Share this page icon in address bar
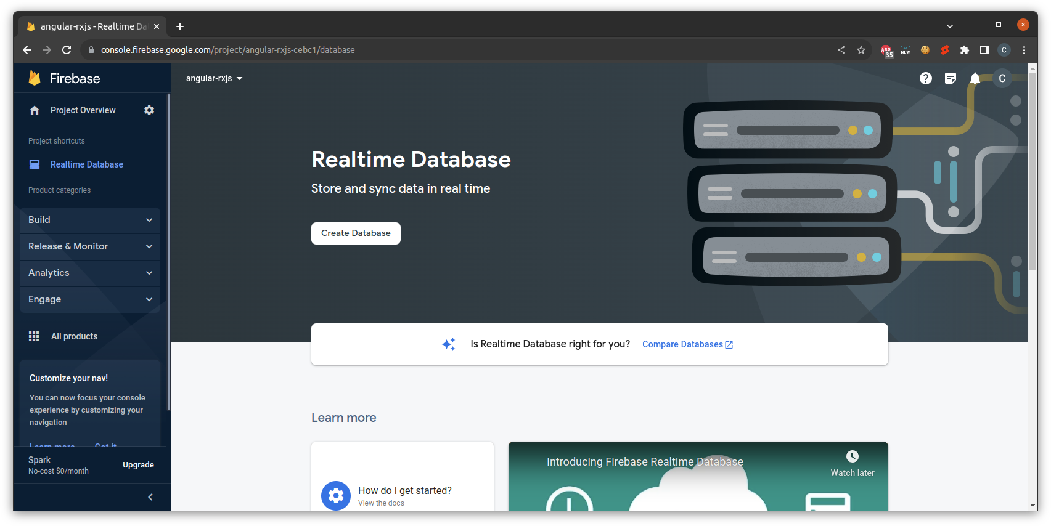This screenshot has width=1051, height=526. (841, 50)
